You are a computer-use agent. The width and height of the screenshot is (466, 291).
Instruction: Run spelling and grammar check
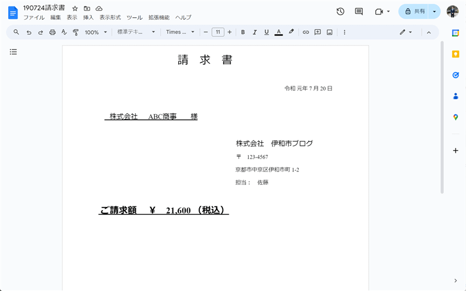64,32
